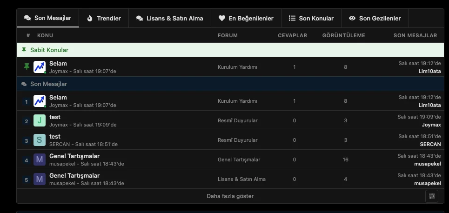
Task: Collapse the Sabit Konular section header
Action: point(49,50)
